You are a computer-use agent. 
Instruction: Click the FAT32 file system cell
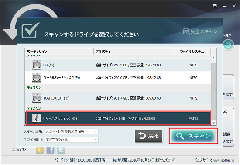193,118
